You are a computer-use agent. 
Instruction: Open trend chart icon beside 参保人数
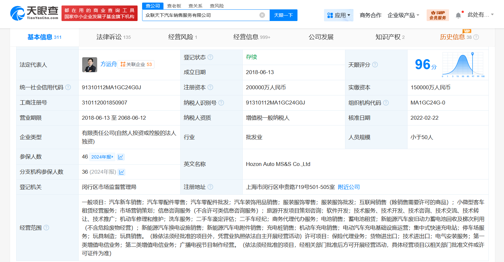point(121,157)
